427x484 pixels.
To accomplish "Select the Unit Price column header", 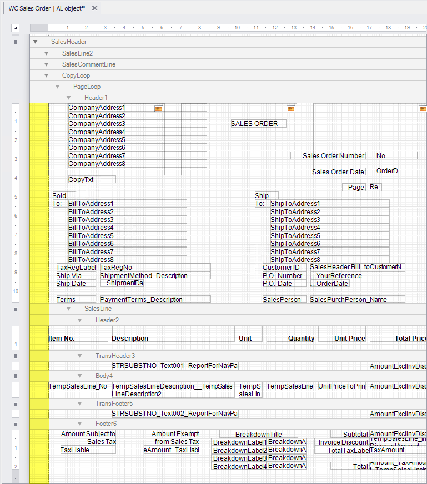I will [342, 334].
